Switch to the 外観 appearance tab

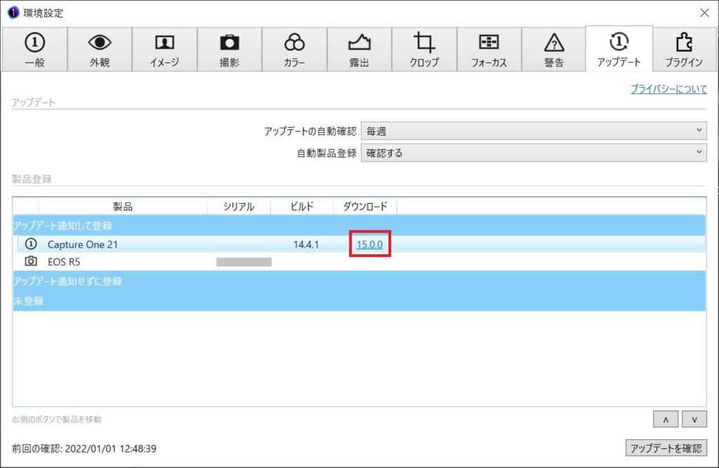coord(100,50)
